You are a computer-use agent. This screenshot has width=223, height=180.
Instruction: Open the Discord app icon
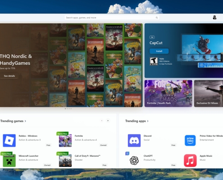pyautogui.click(x=134, y=140)
